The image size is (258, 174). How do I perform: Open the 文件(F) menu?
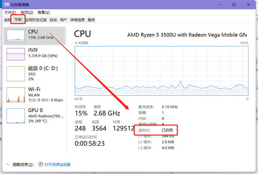pos(11,12)
